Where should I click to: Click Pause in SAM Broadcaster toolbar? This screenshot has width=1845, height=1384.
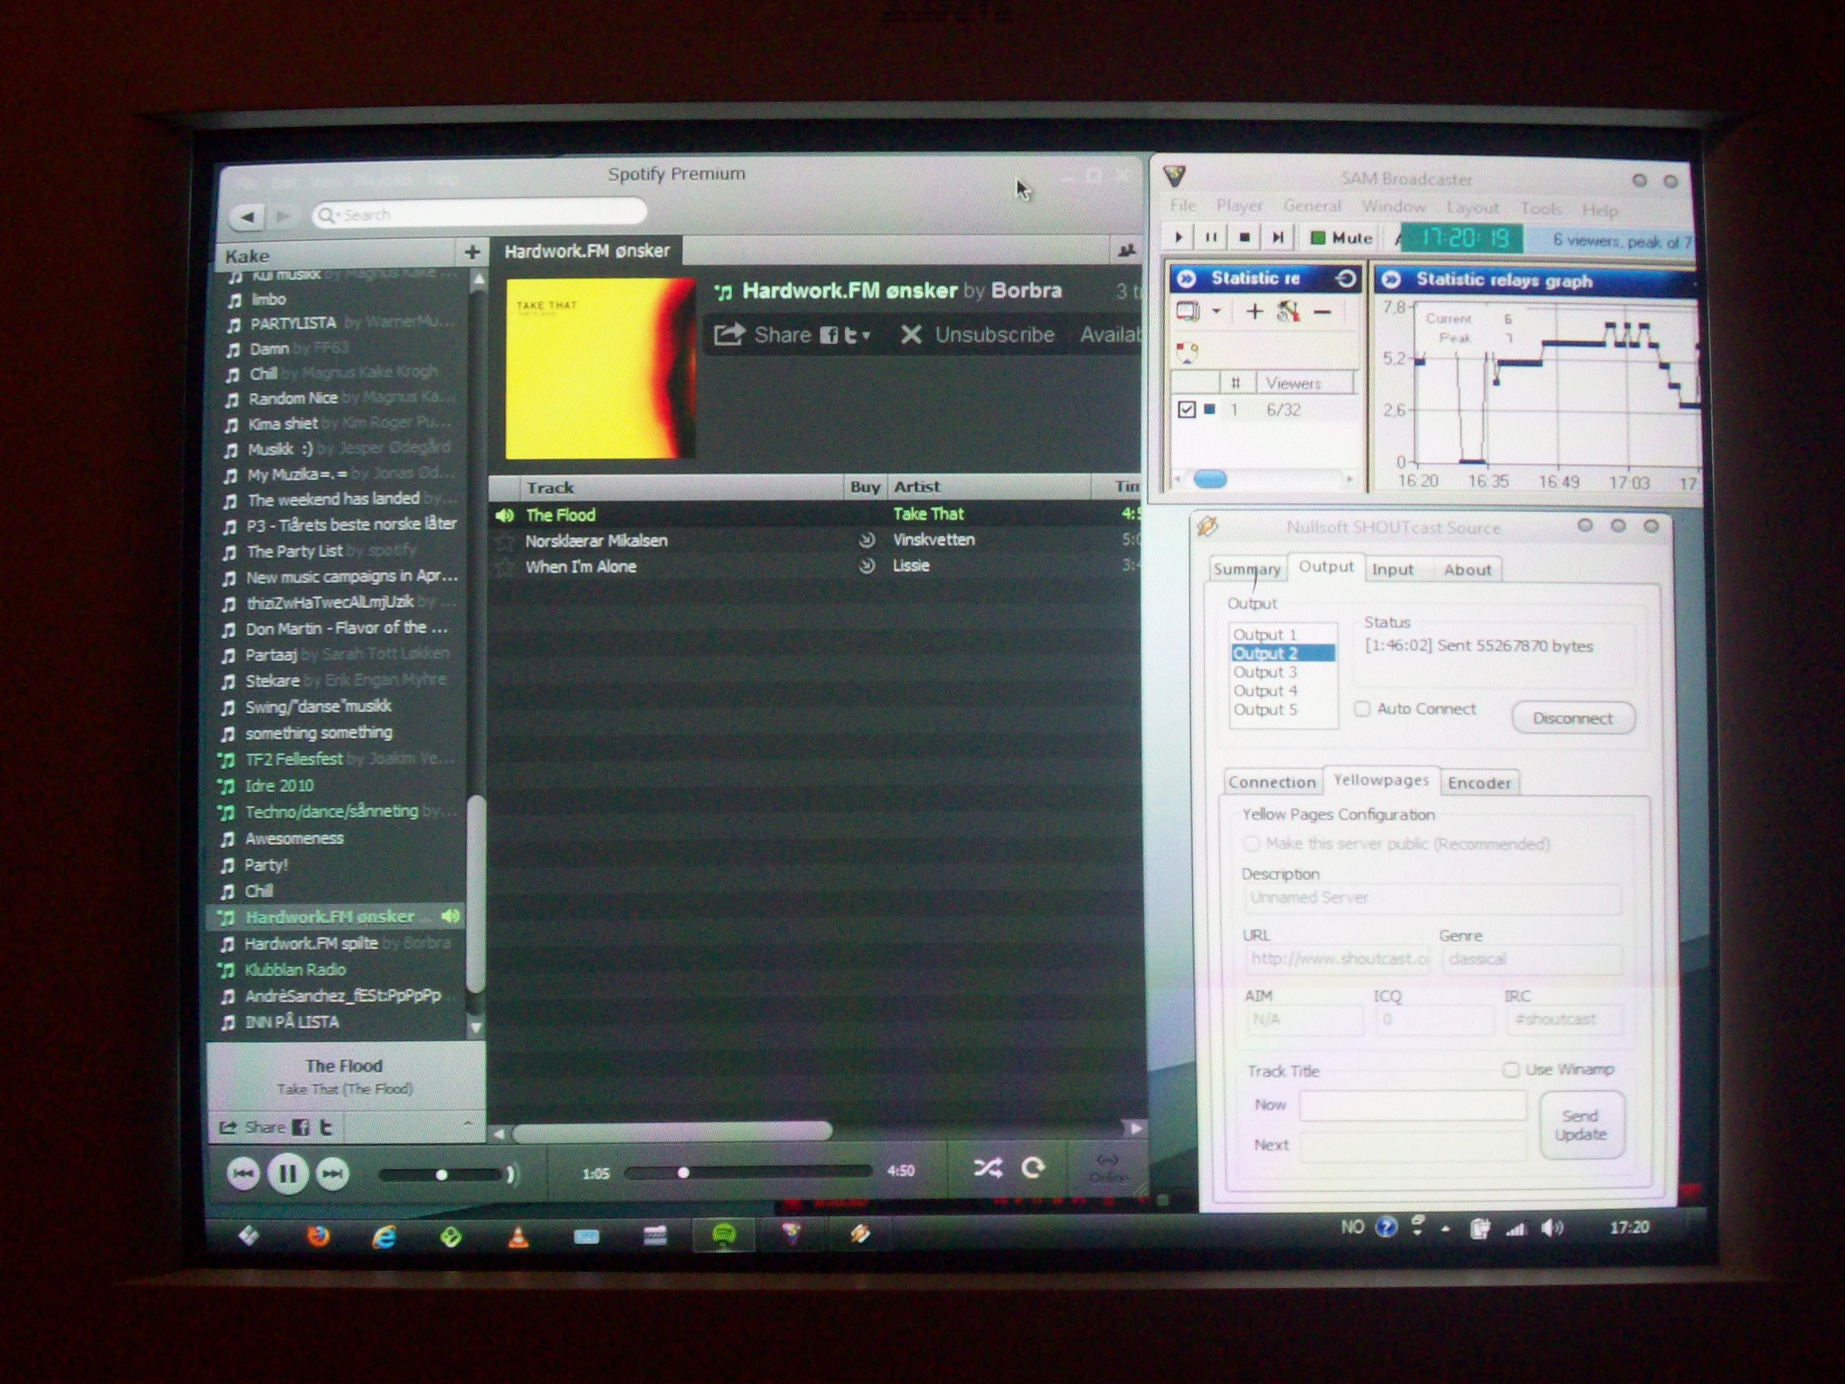[1210, 238]
